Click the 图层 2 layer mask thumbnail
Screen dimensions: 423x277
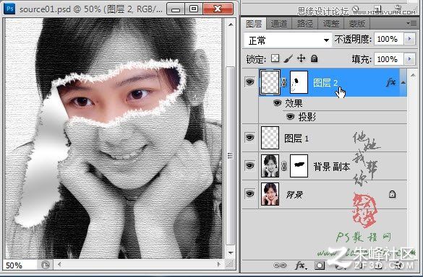coord(299,82)
